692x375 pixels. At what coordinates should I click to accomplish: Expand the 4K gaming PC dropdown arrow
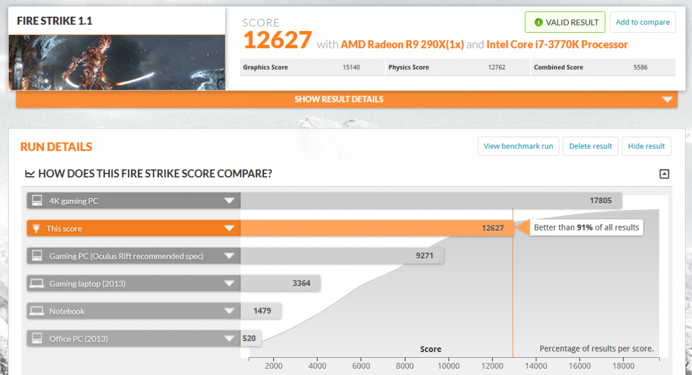pos(230,201)
